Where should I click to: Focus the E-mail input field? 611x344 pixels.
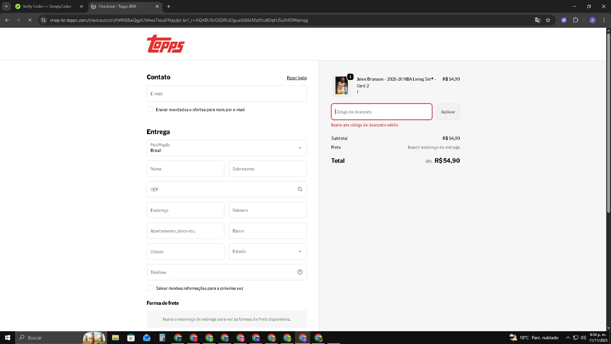click(226, 94)
